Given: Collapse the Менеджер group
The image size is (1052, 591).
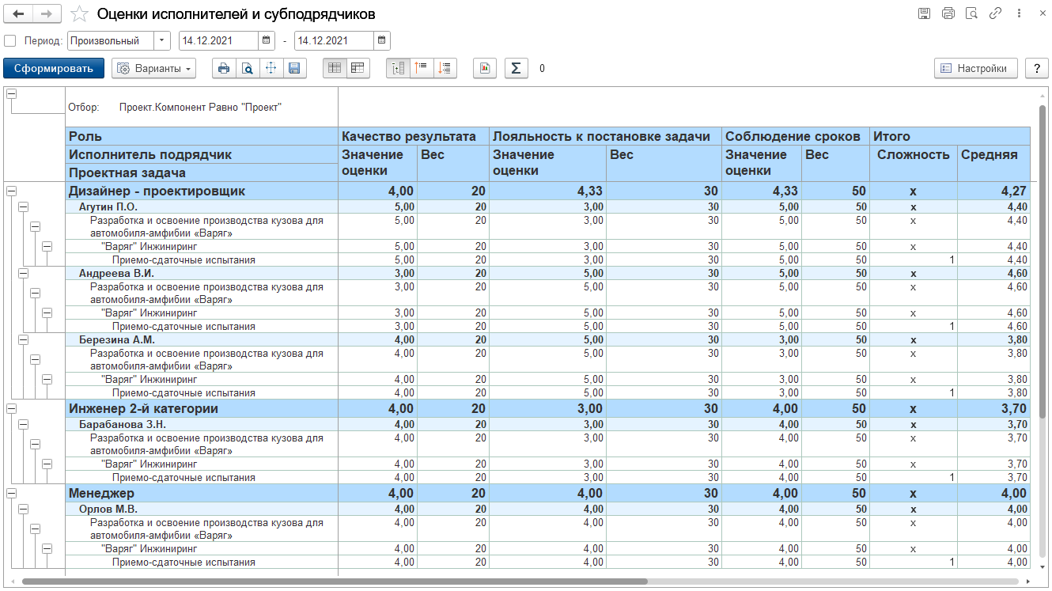Looking at the screenshot, I should tap(11, 493).
